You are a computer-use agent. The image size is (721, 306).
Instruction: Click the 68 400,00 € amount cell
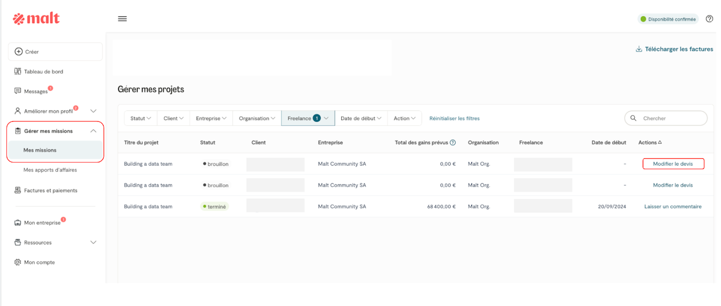click(442, 206)
